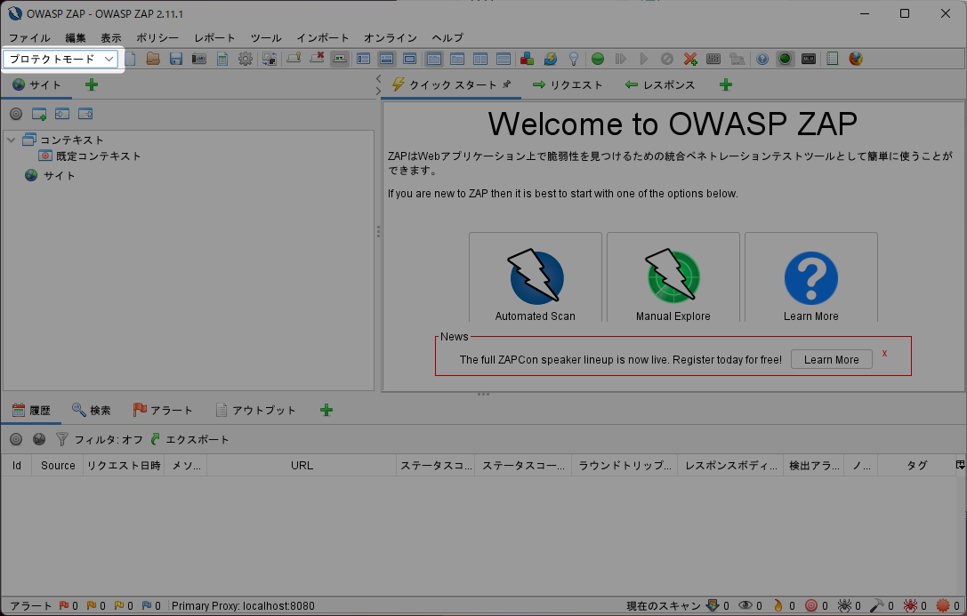The height and width of the screenshot is (616, 967).
Task: Open the Scan Policy Manager sliders icon
Action: point(713,60)
